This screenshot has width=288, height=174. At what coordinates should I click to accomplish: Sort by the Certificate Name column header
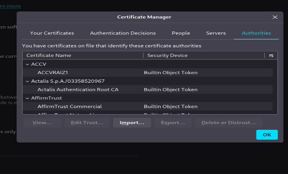(82, 56)
